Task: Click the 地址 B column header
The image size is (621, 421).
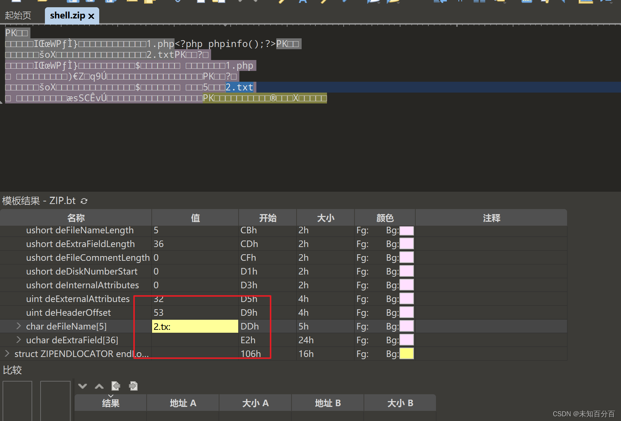Action: (x=328, y=403)
